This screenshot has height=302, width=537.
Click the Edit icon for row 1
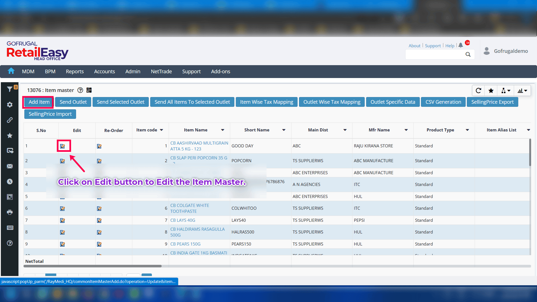62,146
